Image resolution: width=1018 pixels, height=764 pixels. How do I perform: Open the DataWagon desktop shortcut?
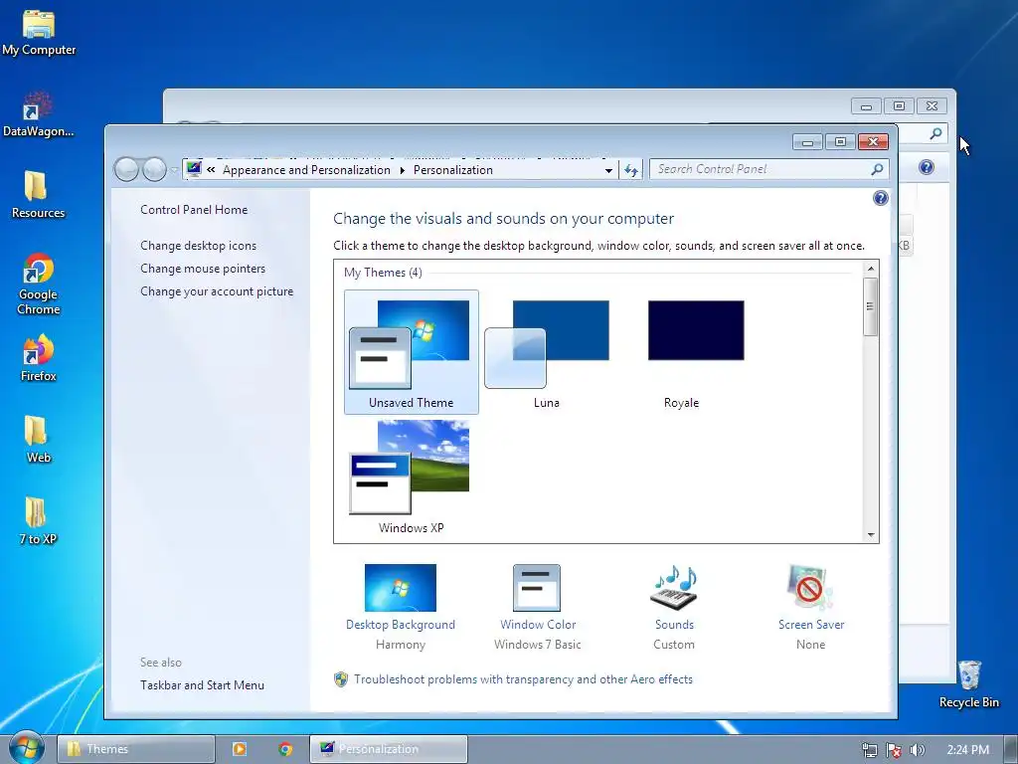(x=39, y=115)
